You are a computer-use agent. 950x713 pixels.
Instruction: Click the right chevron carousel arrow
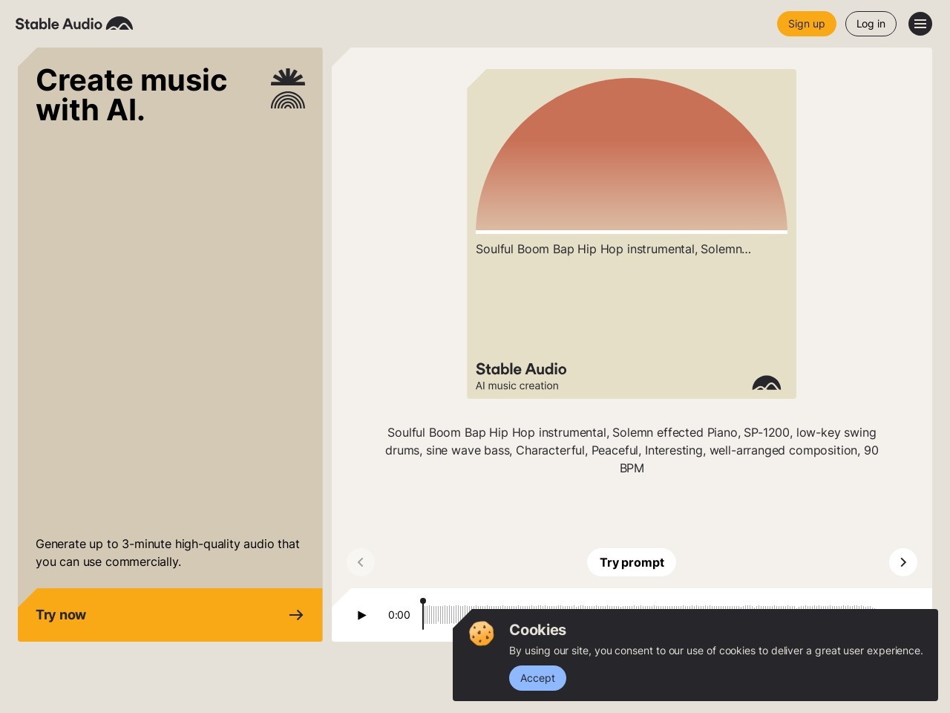tap(903, 562)
